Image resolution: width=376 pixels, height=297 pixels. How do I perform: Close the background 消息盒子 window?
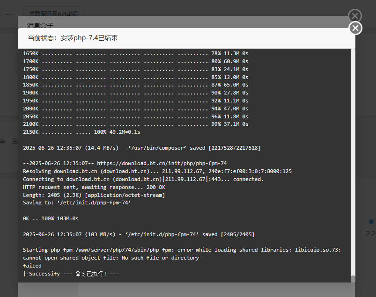point(355,16)
